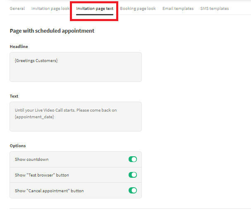Screen dimensions: 251x210
Task: Click the "Show countdown" option label
Action: pos(31,160)
